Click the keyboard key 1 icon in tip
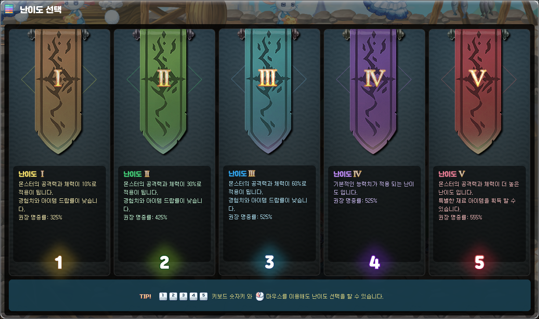Screen dimensions: 539x319 click(x=163, y=296)
